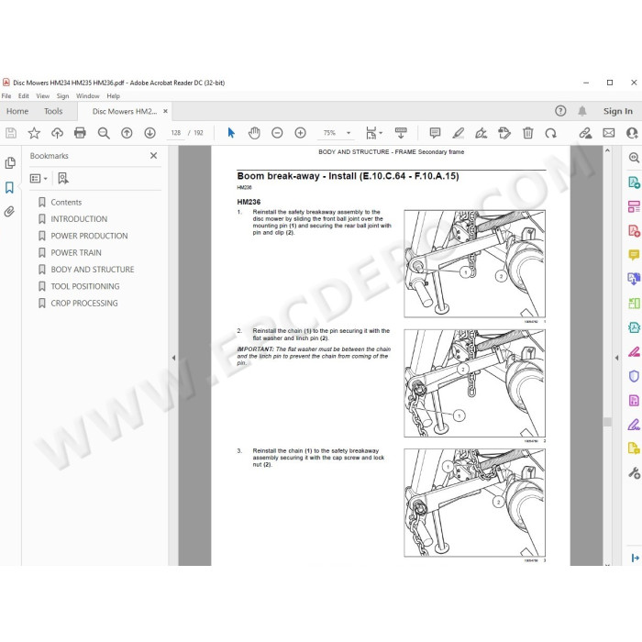Collapse the left navigation pane arrow

pos(173,358)
